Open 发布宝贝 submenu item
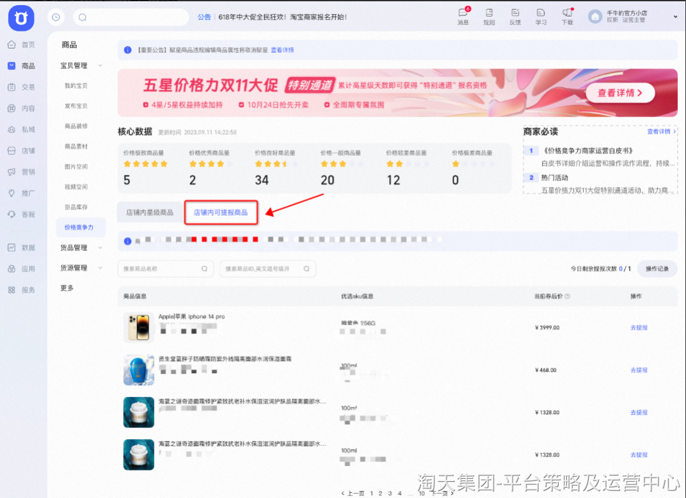The width and height of the screenshot is (686, 498). click(76, 106)
